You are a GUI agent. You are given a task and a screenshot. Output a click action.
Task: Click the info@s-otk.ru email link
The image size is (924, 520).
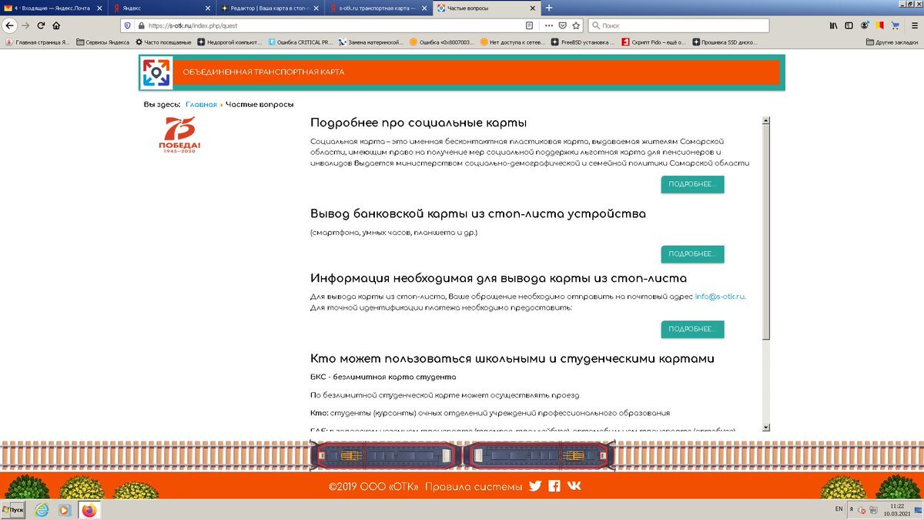pyautogui.click(x=720, y=297)
